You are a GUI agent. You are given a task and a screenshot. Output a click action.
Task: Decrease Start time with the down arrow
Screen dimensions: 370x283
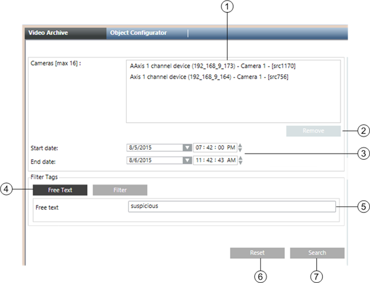click(x=240, y=151)
